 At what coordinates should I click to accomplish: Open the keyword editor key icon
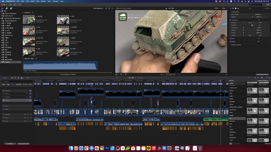coord(15,5)
